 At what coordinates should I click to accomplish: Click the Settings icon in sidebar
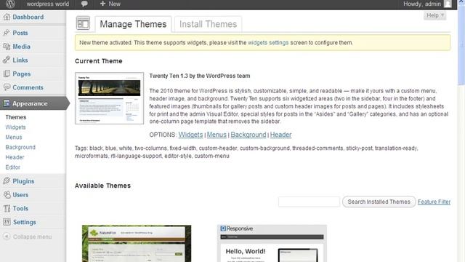pos(7,222)
